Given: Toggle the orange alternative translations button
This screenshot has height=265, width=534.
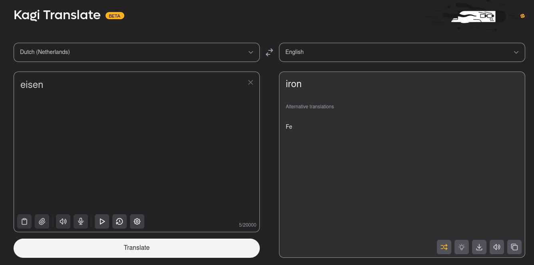Looking at the screenshot, I should pos(444,247).
